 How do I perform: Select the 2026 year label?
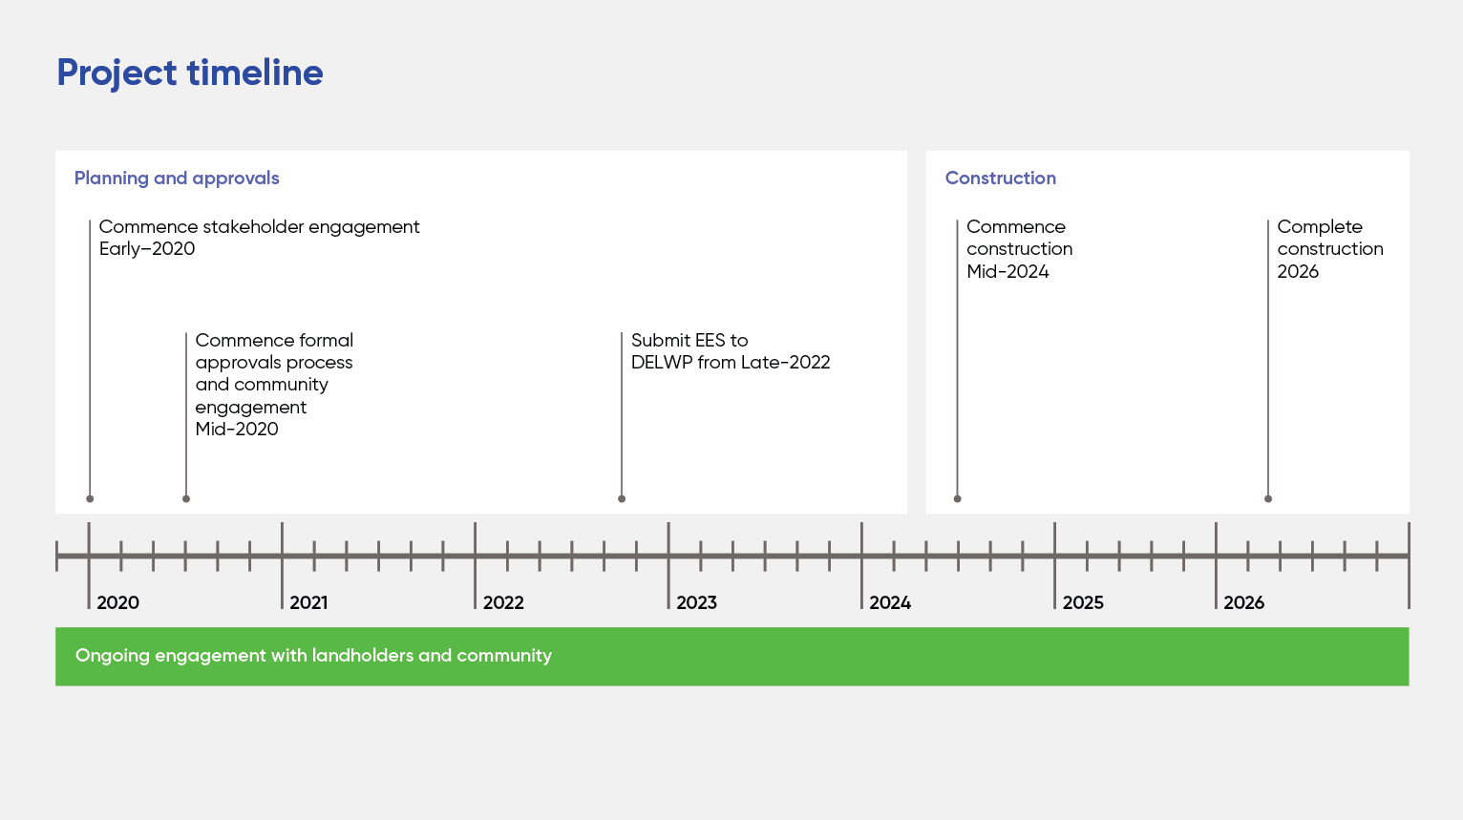pos(1243,602)
